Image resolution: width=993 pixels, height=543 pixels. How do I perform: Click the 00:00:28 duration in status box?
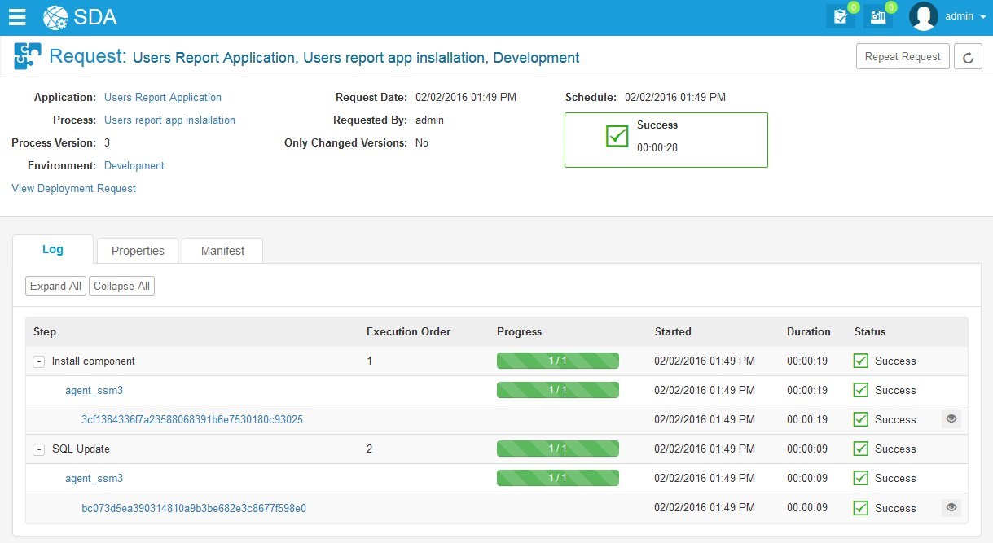tap(657, 147)
